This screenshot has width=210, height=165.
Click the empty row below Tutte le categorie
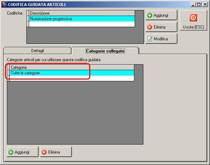pyautogui.click(x=72, y=78)
